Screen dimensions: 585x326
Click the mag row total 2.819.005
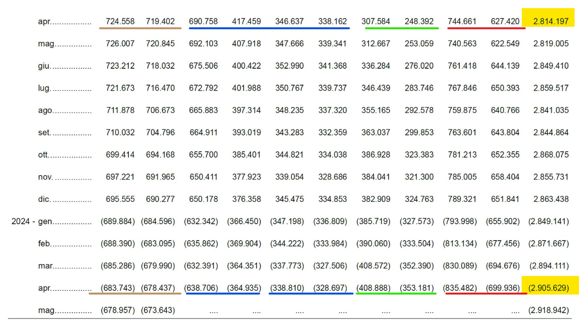[551, 44]
